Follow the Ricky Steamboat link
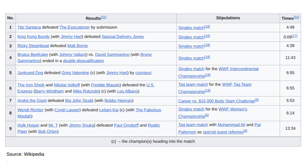Image resolution: width=306 pixels, height=163 pixels. pyautogui.click(x=33, y=46)
